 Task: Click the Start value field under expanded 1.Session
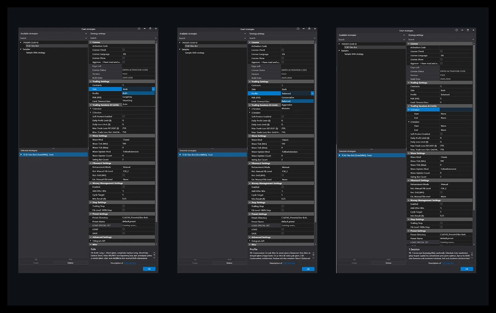pos(456,114)
